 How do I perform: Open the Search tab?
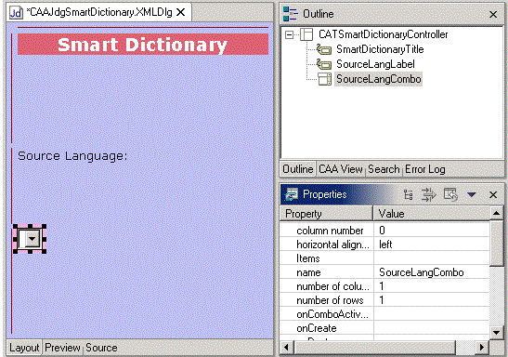pos(384,169)
